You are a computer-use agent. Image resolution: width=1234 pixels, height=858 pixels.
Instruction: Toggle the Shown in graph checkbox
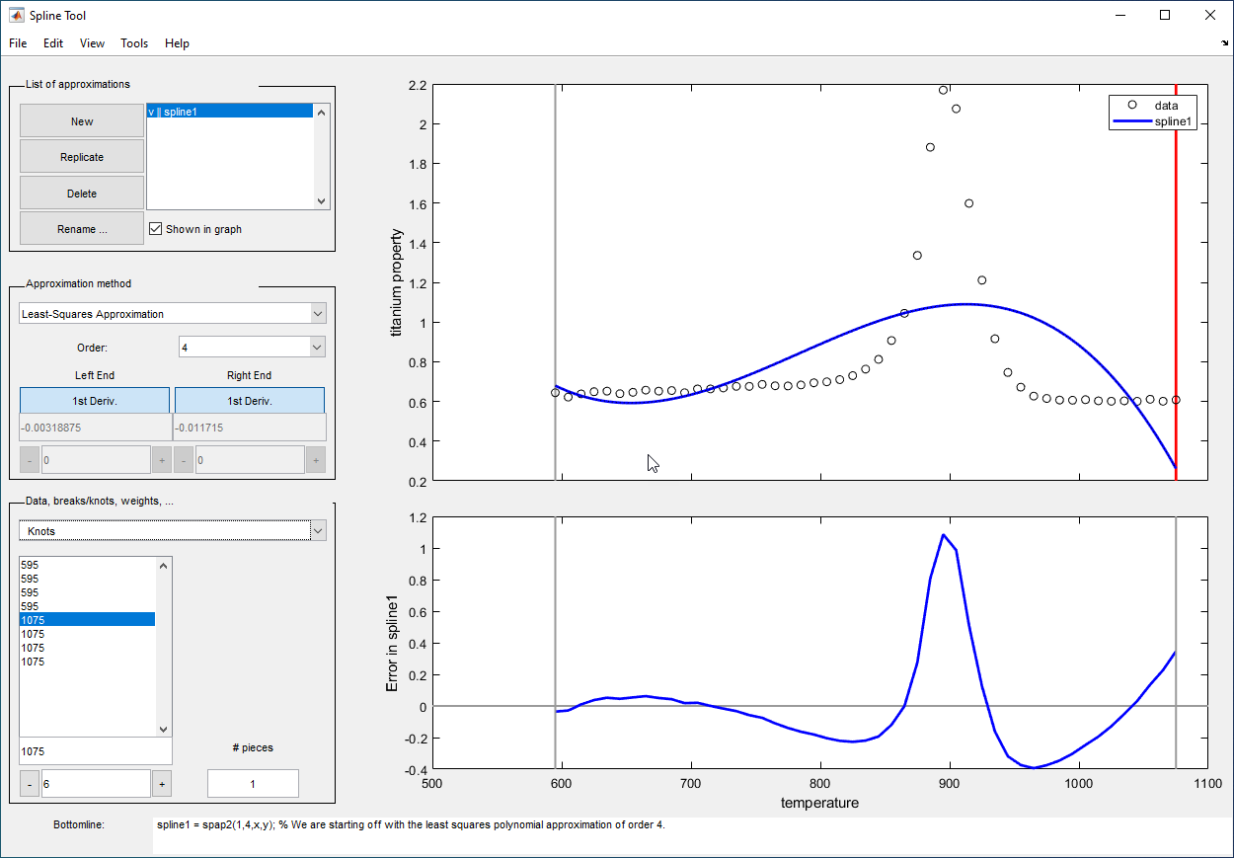pos(155,229)
